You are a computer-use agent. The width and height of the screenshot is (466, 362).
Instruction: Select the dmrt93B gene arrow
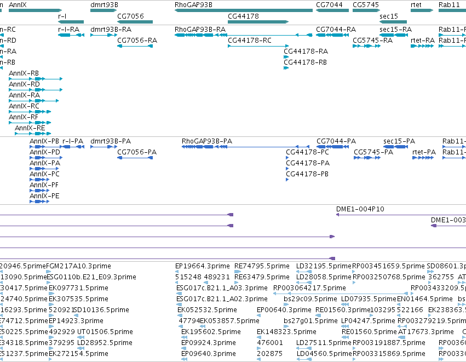103,10
